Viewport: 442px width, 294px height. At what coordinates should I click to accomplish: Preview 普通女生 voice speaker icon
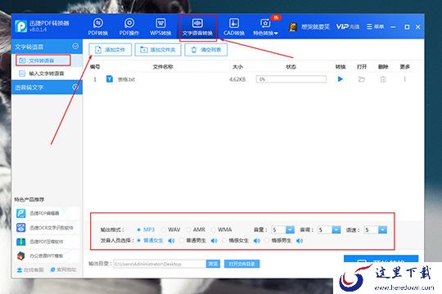click(171, 241)
